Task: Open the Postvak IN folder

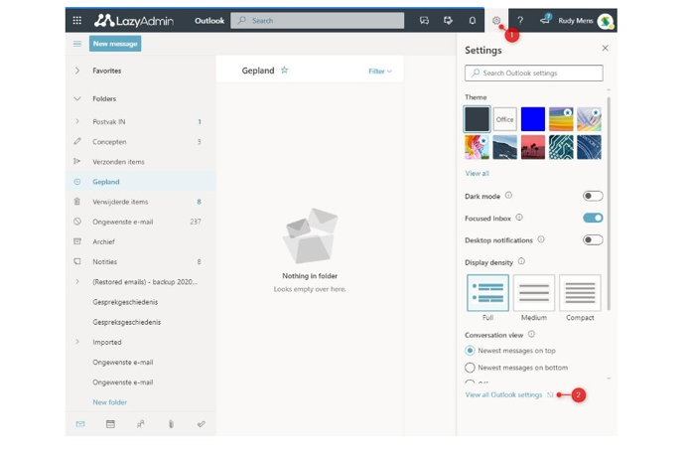Action: (x=109, y=122)
